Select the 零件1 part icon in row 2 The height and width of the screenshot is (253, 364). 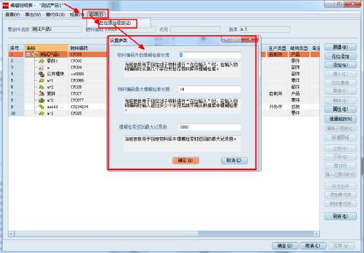(x=41, y=61)
